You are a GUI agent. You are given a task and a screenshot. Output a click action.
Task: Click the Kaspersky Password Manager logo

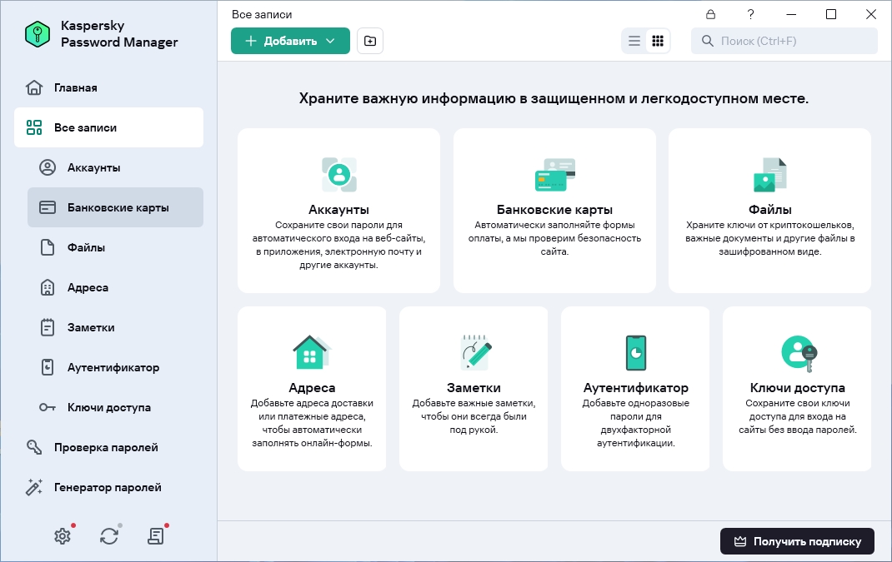click(x=38, y=34)
